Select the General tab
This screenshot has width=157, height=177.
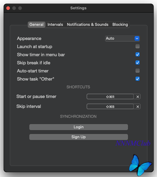pos(36,25)
